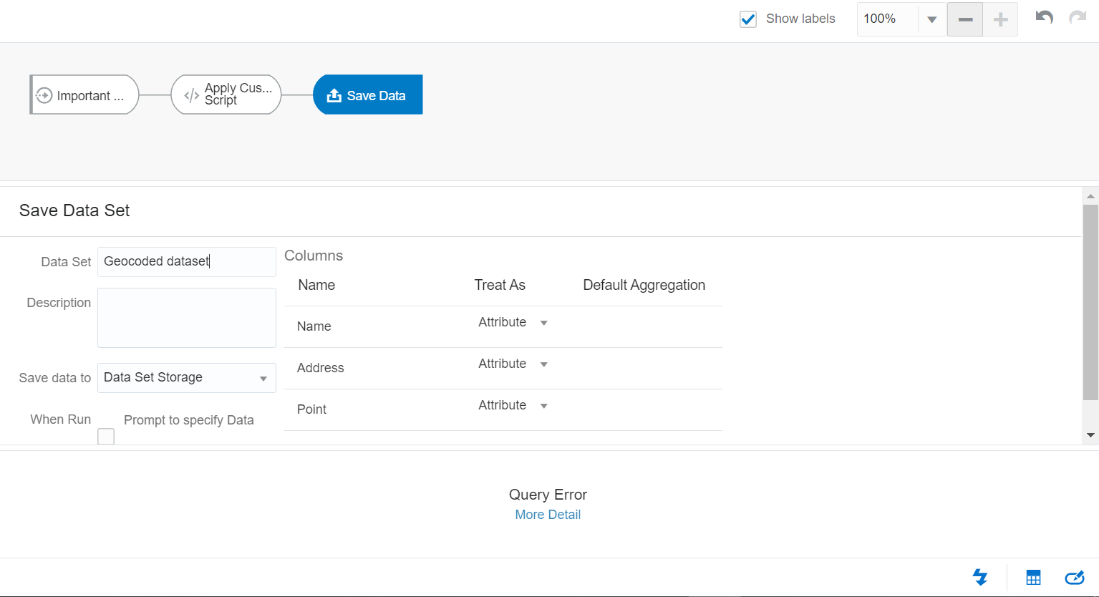The width and height of the screenshot is (1099, 597).
Task: Focus the Data Set name field
Action: (x=186, y=261)
